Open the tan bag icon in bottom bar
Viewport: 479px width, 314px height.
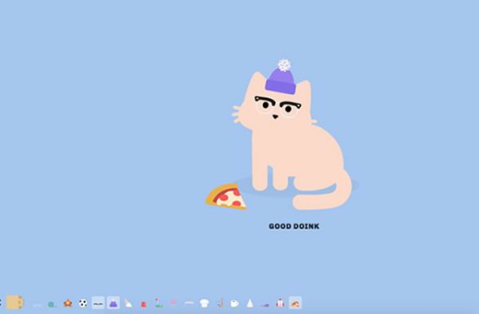[15, 302]
